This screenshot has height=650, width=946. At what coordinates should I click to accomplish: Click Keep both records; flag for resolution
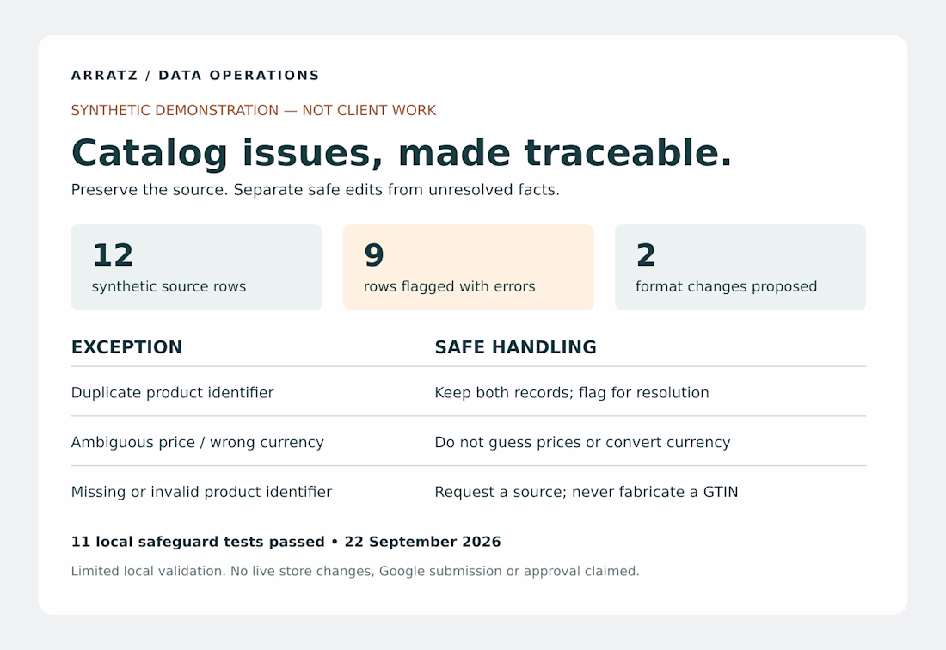pyautogui.click(x=571, y=393)
